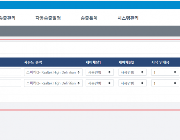The width and height of the screenshot is (180, 140).
Task: Click arrow icon of first row 제어채널2 select
Action: (142, 72)
